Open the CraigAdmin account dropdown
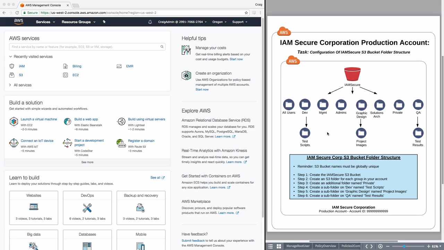Viewport: 444px width, 250px height. point(182,22)
